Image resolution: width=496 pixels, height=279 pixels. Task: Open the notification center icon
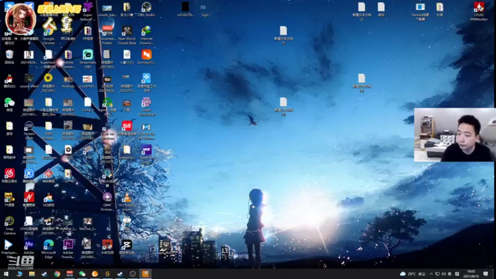point(486,274)
